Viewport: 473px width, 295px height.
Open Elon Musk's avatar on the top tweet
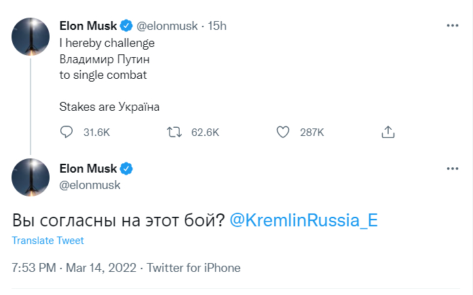point(31,36)
